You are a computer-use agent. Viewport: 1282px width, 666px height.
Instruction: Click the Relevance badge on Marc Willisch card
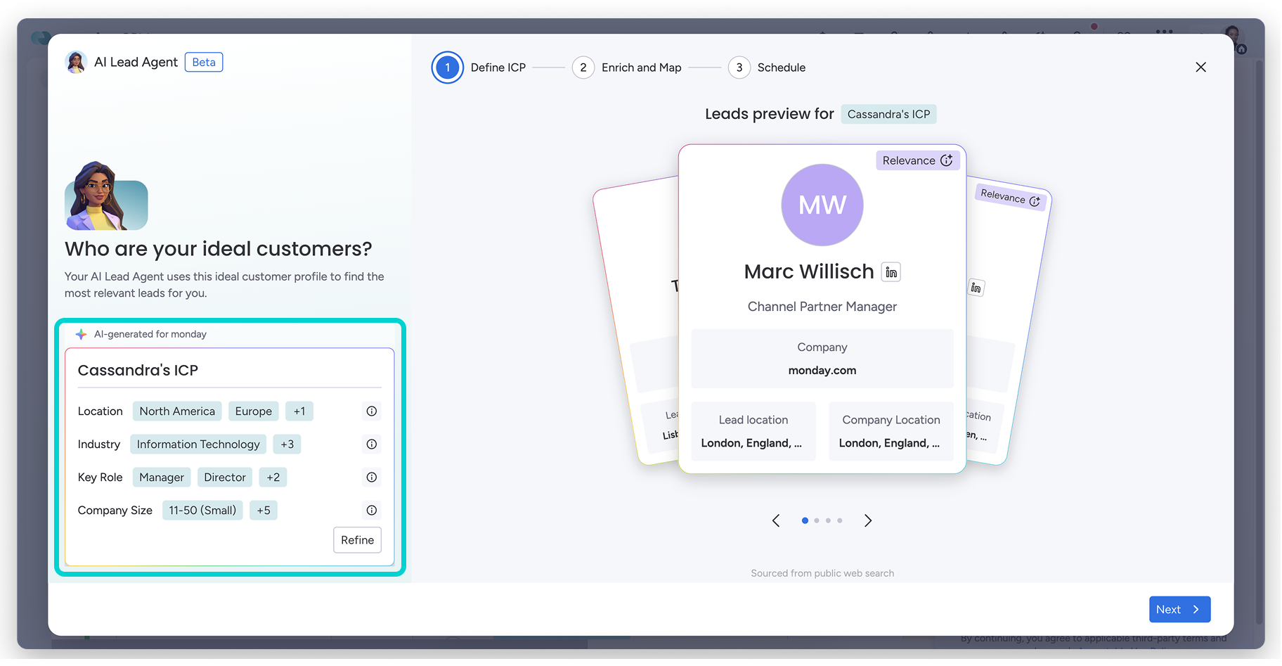click(917, 160)
